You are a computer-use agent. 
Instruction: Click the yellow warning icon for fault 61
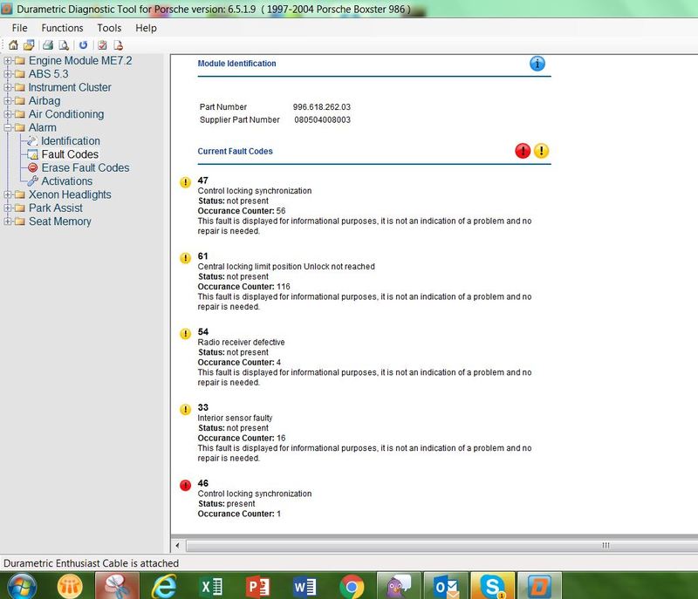(x=185, y=258)
